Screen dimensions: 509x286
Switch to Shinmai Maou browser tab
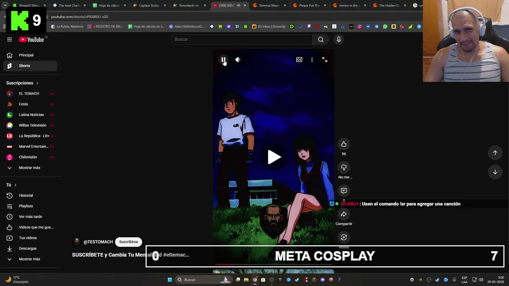tap(268, 6)
